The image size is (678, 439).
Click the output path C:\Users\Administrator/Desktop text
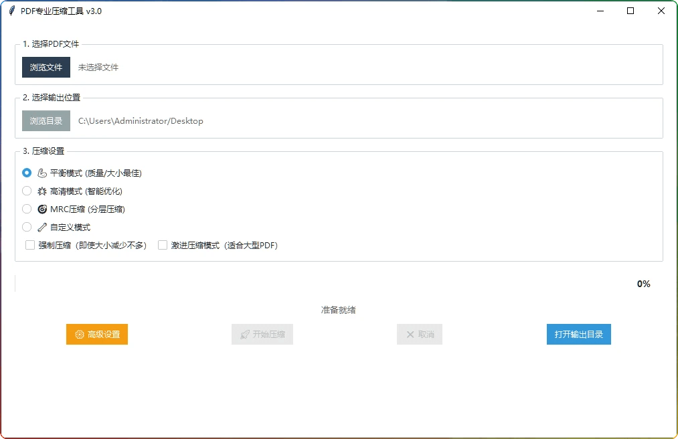pyautogui.click(x=140, y=120)
